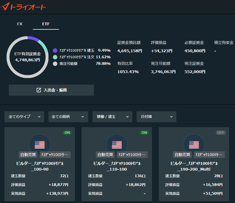The image size is (235, 203).
Task: Click the ETF有効証拠金 donut chart
Action: pyautogui.click(x=27, y=57)
